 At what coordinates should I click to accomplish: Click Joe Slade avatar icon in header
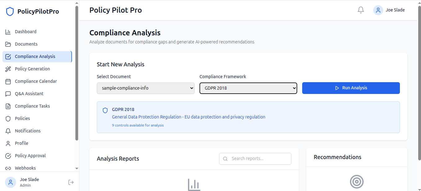click(x=378, y=10)
